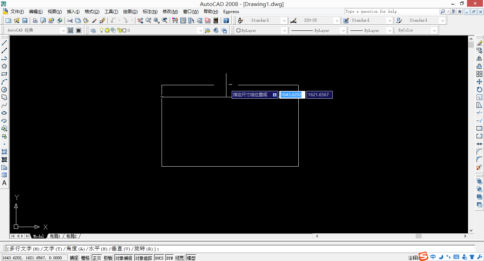Screen dimensions: 484x261
Task: Select the Line drawing tool
Action: [5, 42]
